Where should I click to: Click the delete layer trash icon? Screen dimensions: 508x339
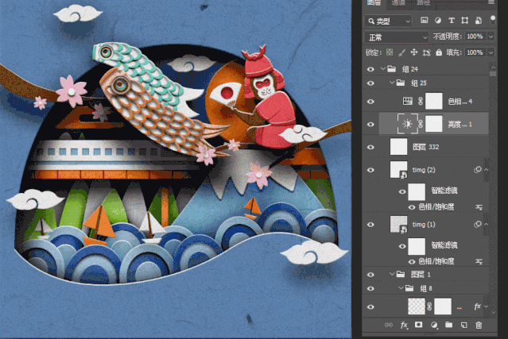coord(478,325)
